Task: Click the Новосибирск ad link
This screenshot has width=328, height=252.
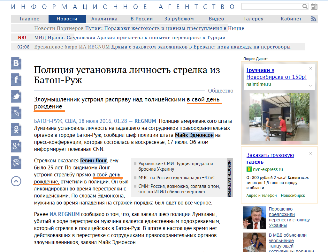Action: pos(293,195)
